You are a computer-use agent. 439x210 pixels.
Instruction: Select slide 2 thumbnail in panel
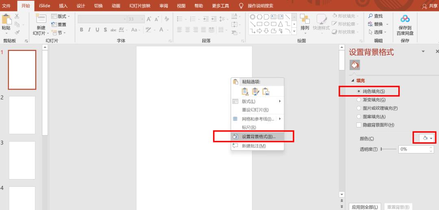point(22,115)
